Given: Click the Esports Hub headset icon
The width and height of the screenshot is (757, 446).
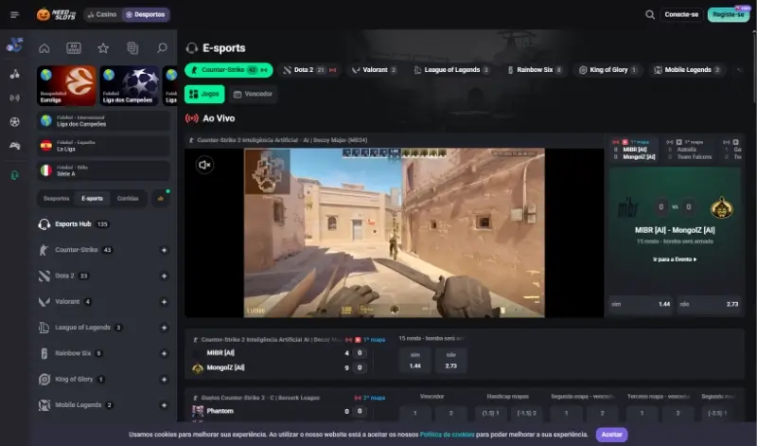Looking at the screenshot, I should 44,224.
